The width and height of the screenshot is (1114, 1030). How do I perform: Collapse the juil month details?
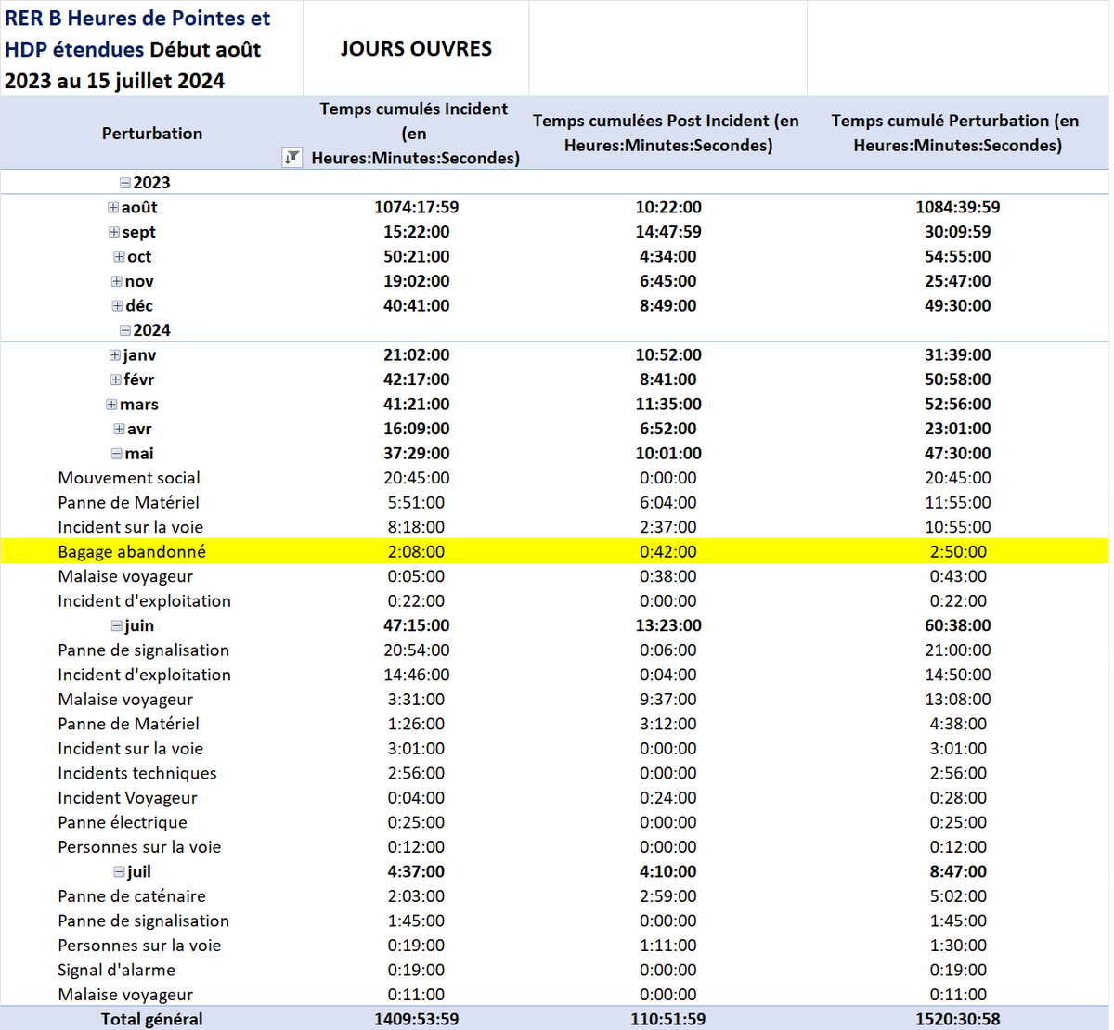[119, 872]
